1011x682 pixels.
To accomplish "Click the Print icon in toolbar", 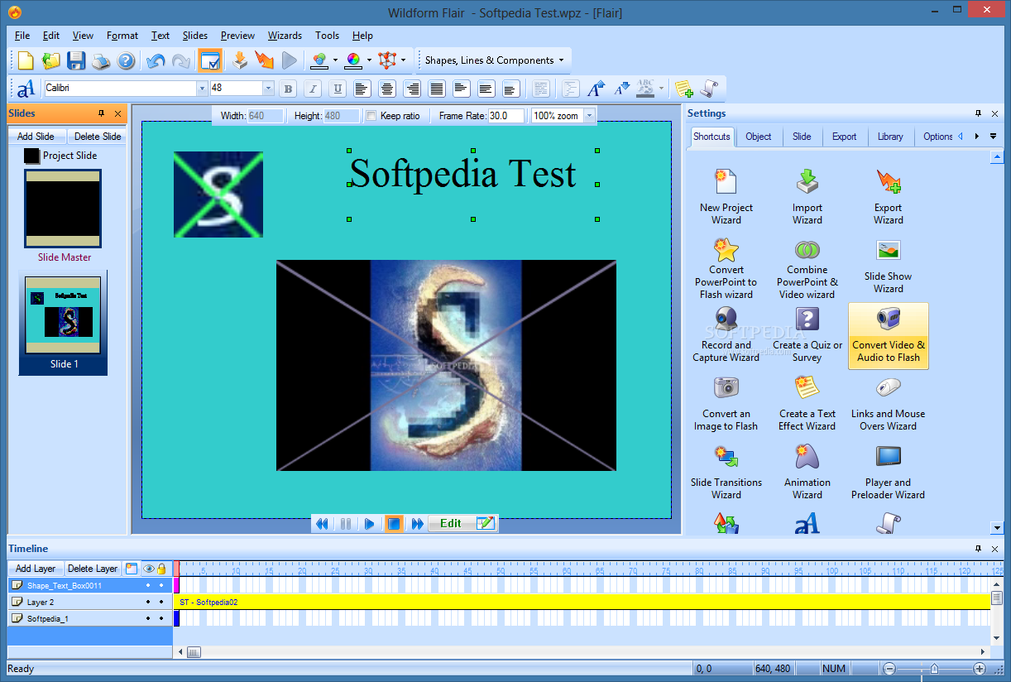I will (x=101, y=60).
